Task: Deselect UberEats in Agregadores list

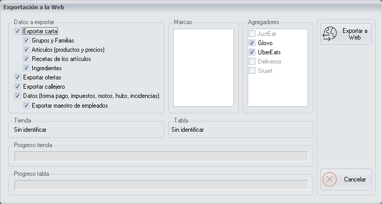Action: (x=252, y=52)
